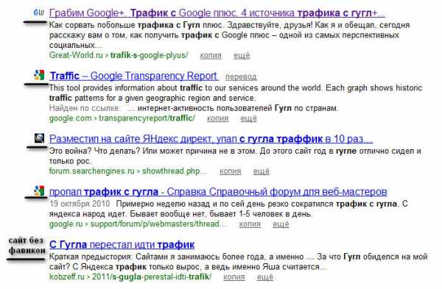The width and height of the screenshot is (442, 289).
Task: Click the Google favicon beside Traffic result
Action: tap(39, 75)
